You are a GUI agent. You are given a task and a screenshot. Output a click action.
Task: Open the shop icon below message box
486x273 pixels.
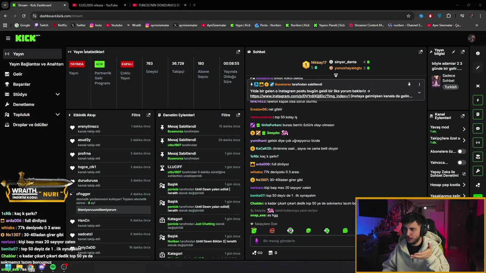tap(270, 253)
